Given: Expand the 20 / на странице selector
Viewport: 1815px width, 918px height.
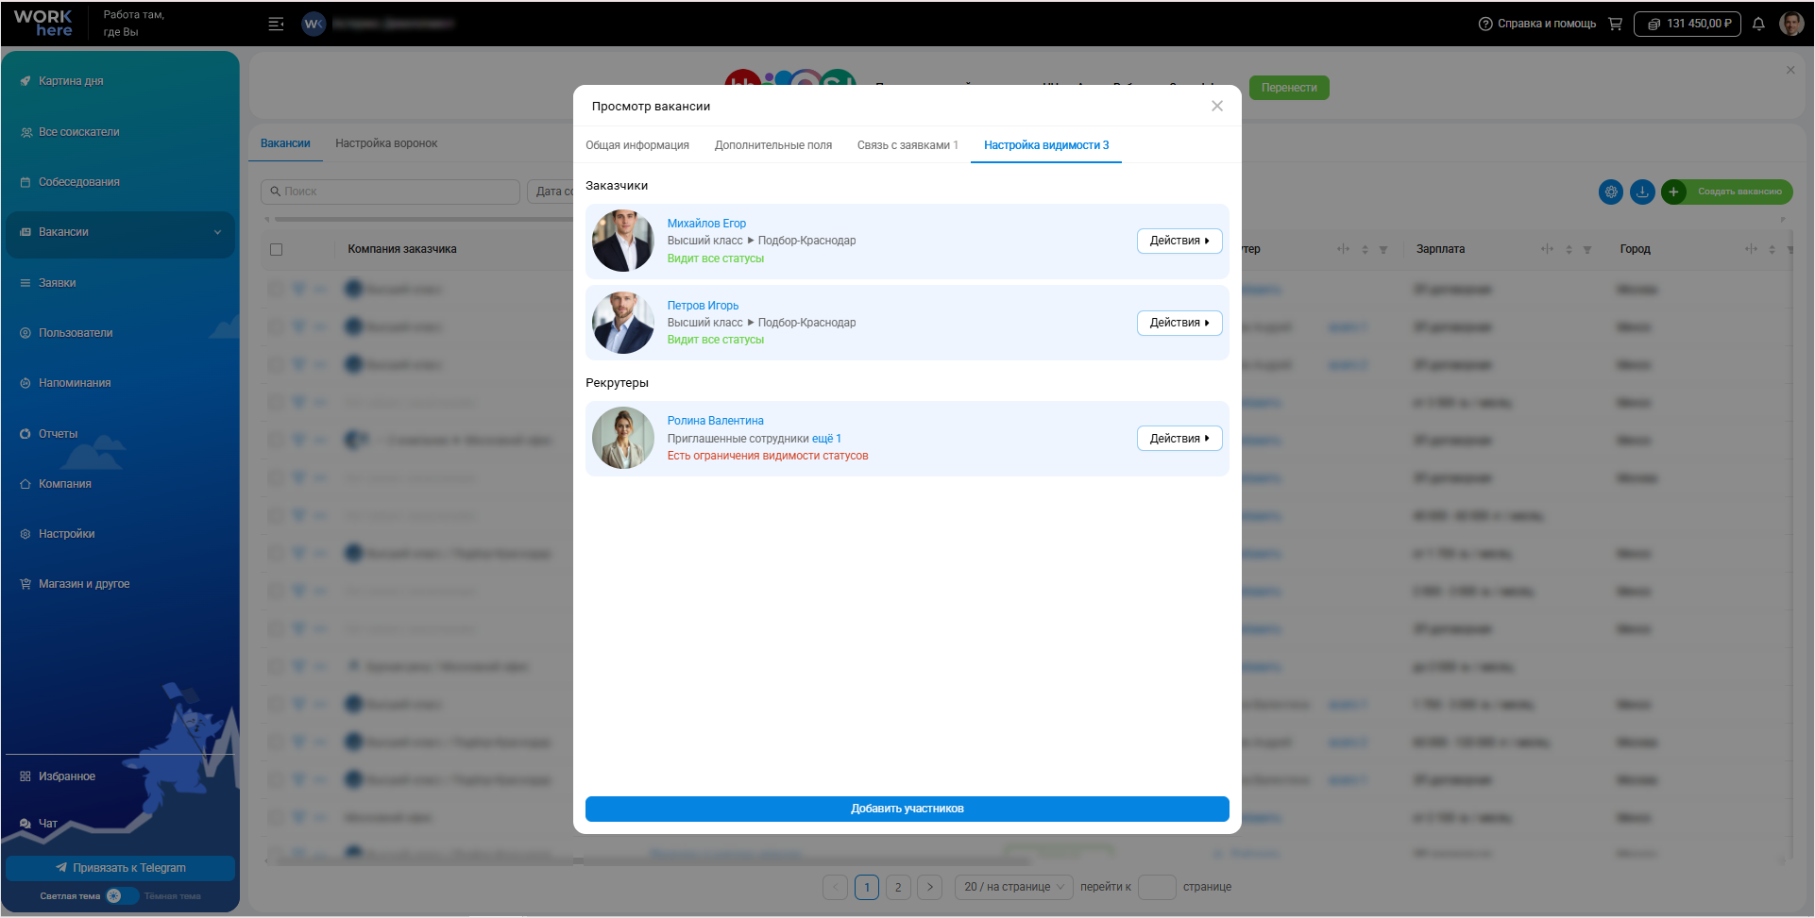Looking at the screenshot, I should 1013,887.
